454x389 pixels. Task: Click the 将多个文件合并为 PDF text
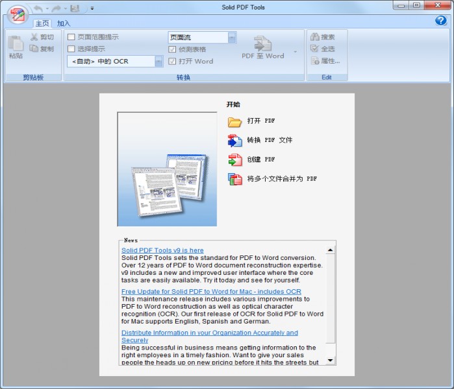pyautogui.click(x=282, y=178)
